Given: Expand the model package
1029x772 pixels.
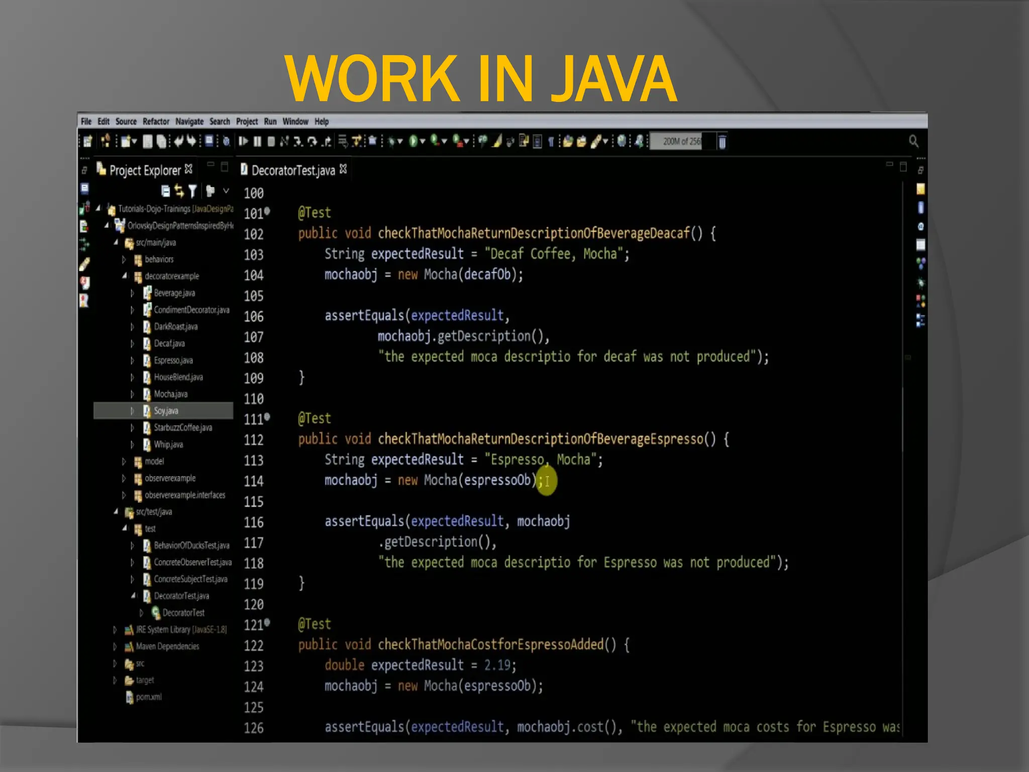Looking at the screenshot, I should (x=124, y=461).
